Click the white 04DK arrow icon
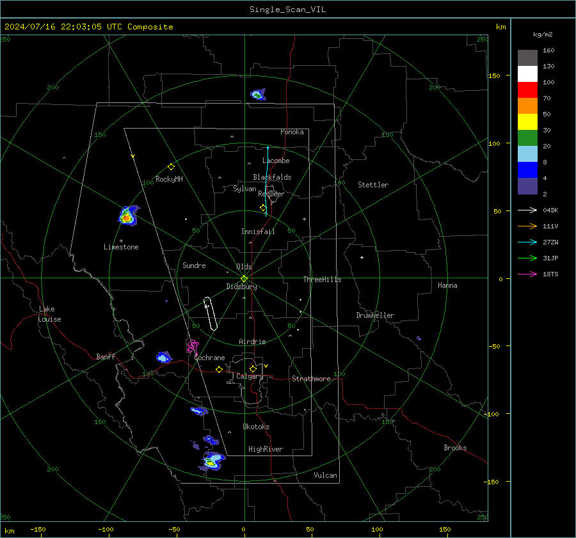Viewport: 576px width, 538px height. pos(527,210)
